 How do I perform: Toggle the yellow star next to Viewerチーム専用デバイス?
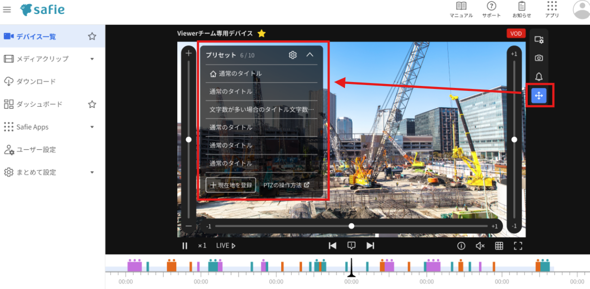[x=261, y=33]
